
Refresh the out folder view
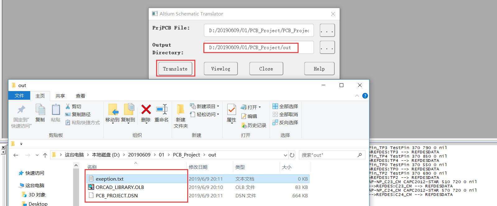[x=292, y=155]
